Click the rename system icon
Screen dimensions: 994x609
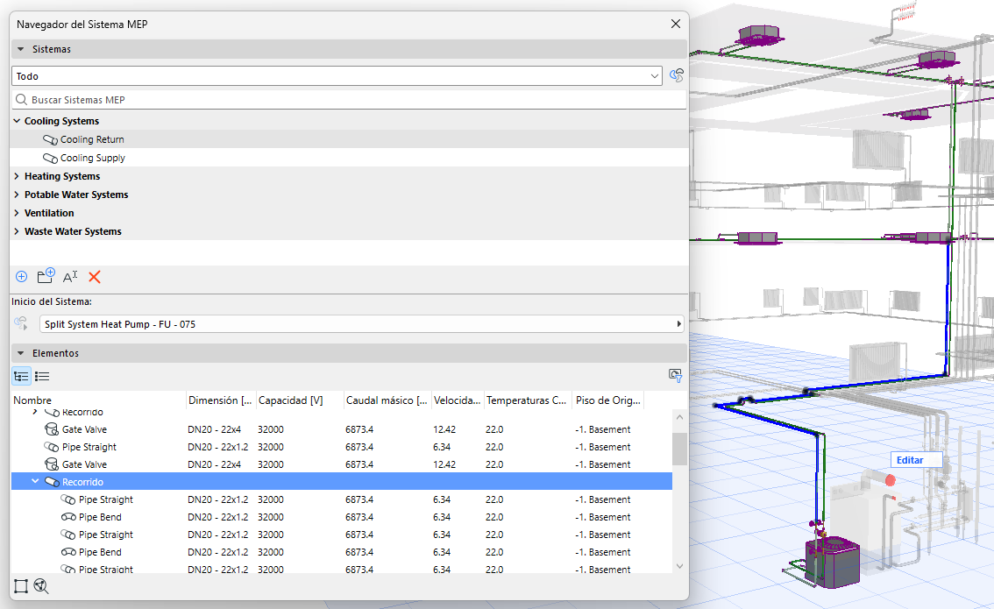[70, 277]
